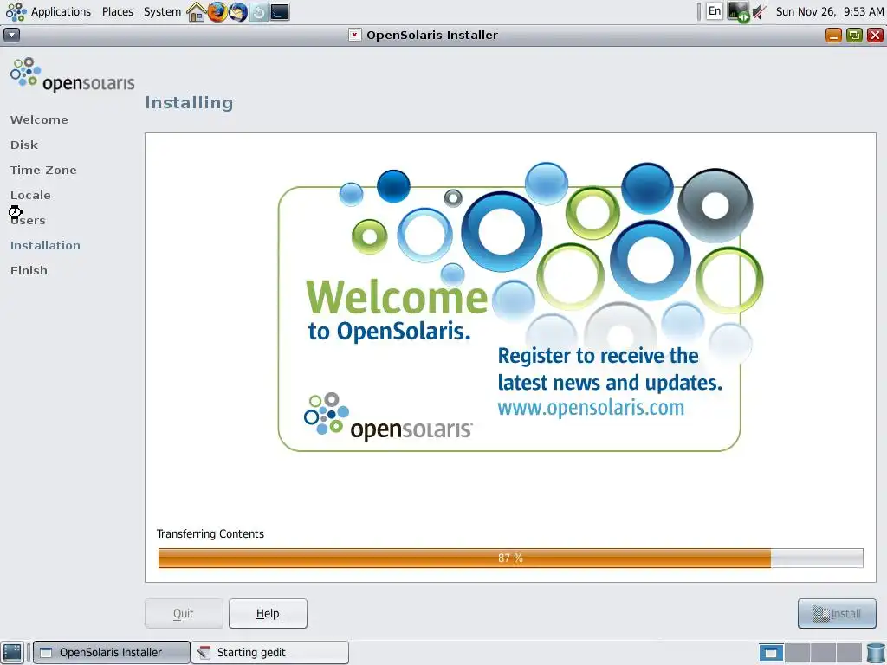Click the Quit button
This screenshot has height=665, width=887.
tap(184, 614)
